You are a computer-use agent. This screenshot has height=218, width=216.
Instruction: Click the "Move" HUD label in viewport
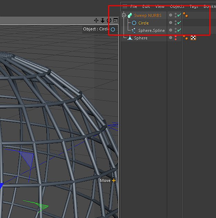coord(105,181)
